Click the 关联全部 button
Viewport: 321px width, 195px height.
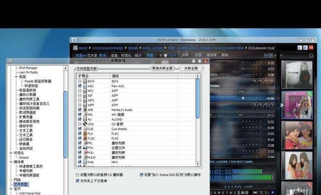(191, 68)
